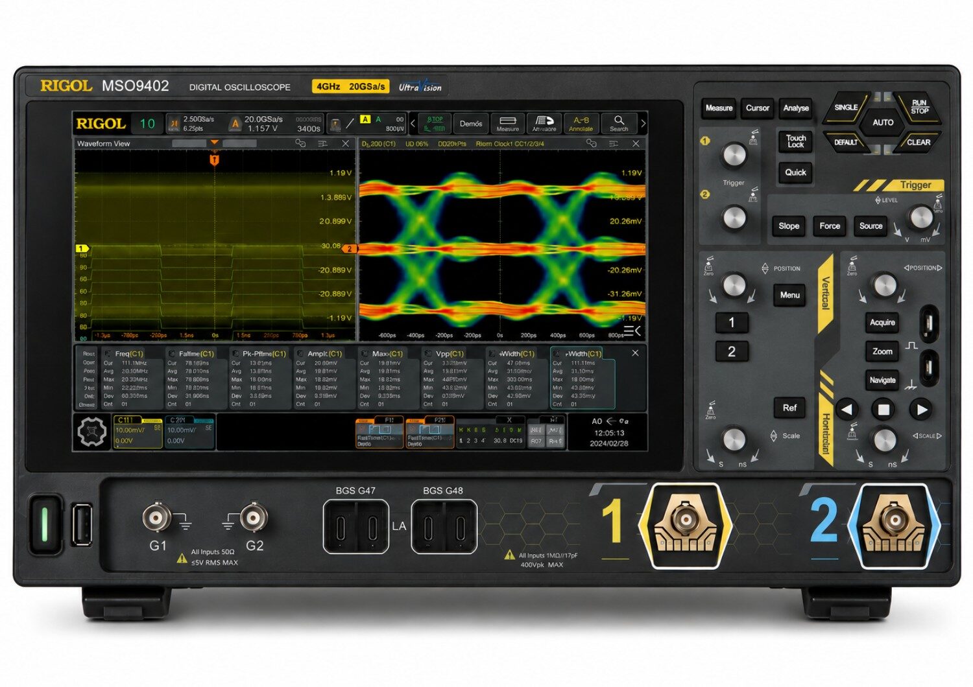Push the Analyse hardware button
The width and height of the screenshot is (973, 687).
pyautogui.click(x=796, y=108)
